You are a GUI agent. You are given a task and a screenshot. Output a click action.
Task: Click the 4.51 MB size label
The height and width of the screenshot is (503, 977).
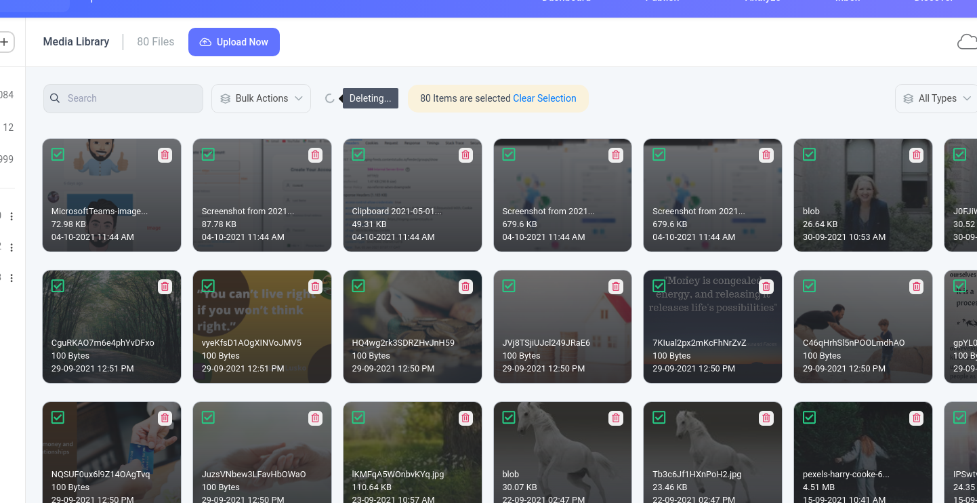[x=820, y=487]
